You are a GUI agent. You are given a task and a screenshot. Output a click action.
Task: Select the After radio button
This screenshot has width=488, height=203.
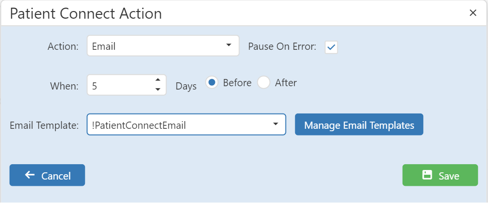263,82
